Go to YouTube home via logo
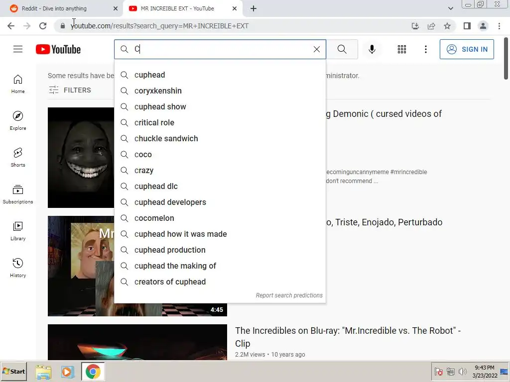 (x=58, y=49)
